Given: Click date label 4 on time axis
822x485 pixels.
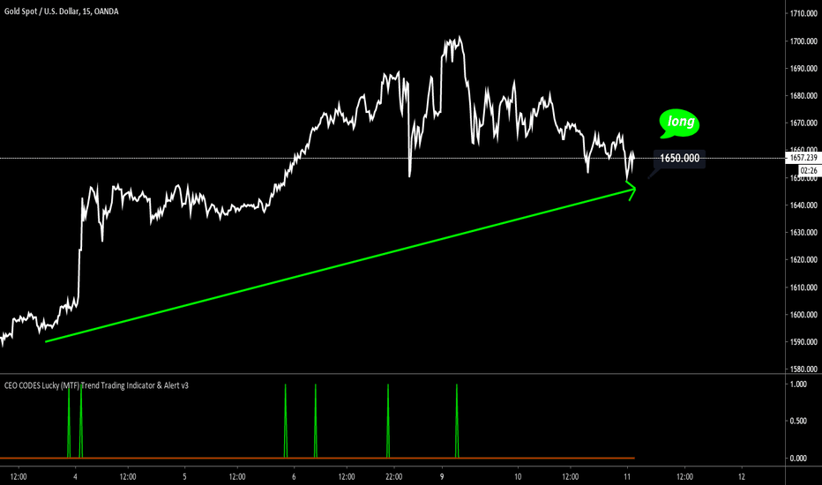Looking at the screenshot, I should point(76,476).
